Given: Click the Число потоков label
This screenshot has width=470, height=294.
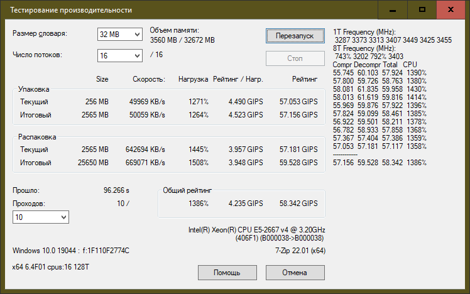Looking at the screenshot, I should [37, 55].
